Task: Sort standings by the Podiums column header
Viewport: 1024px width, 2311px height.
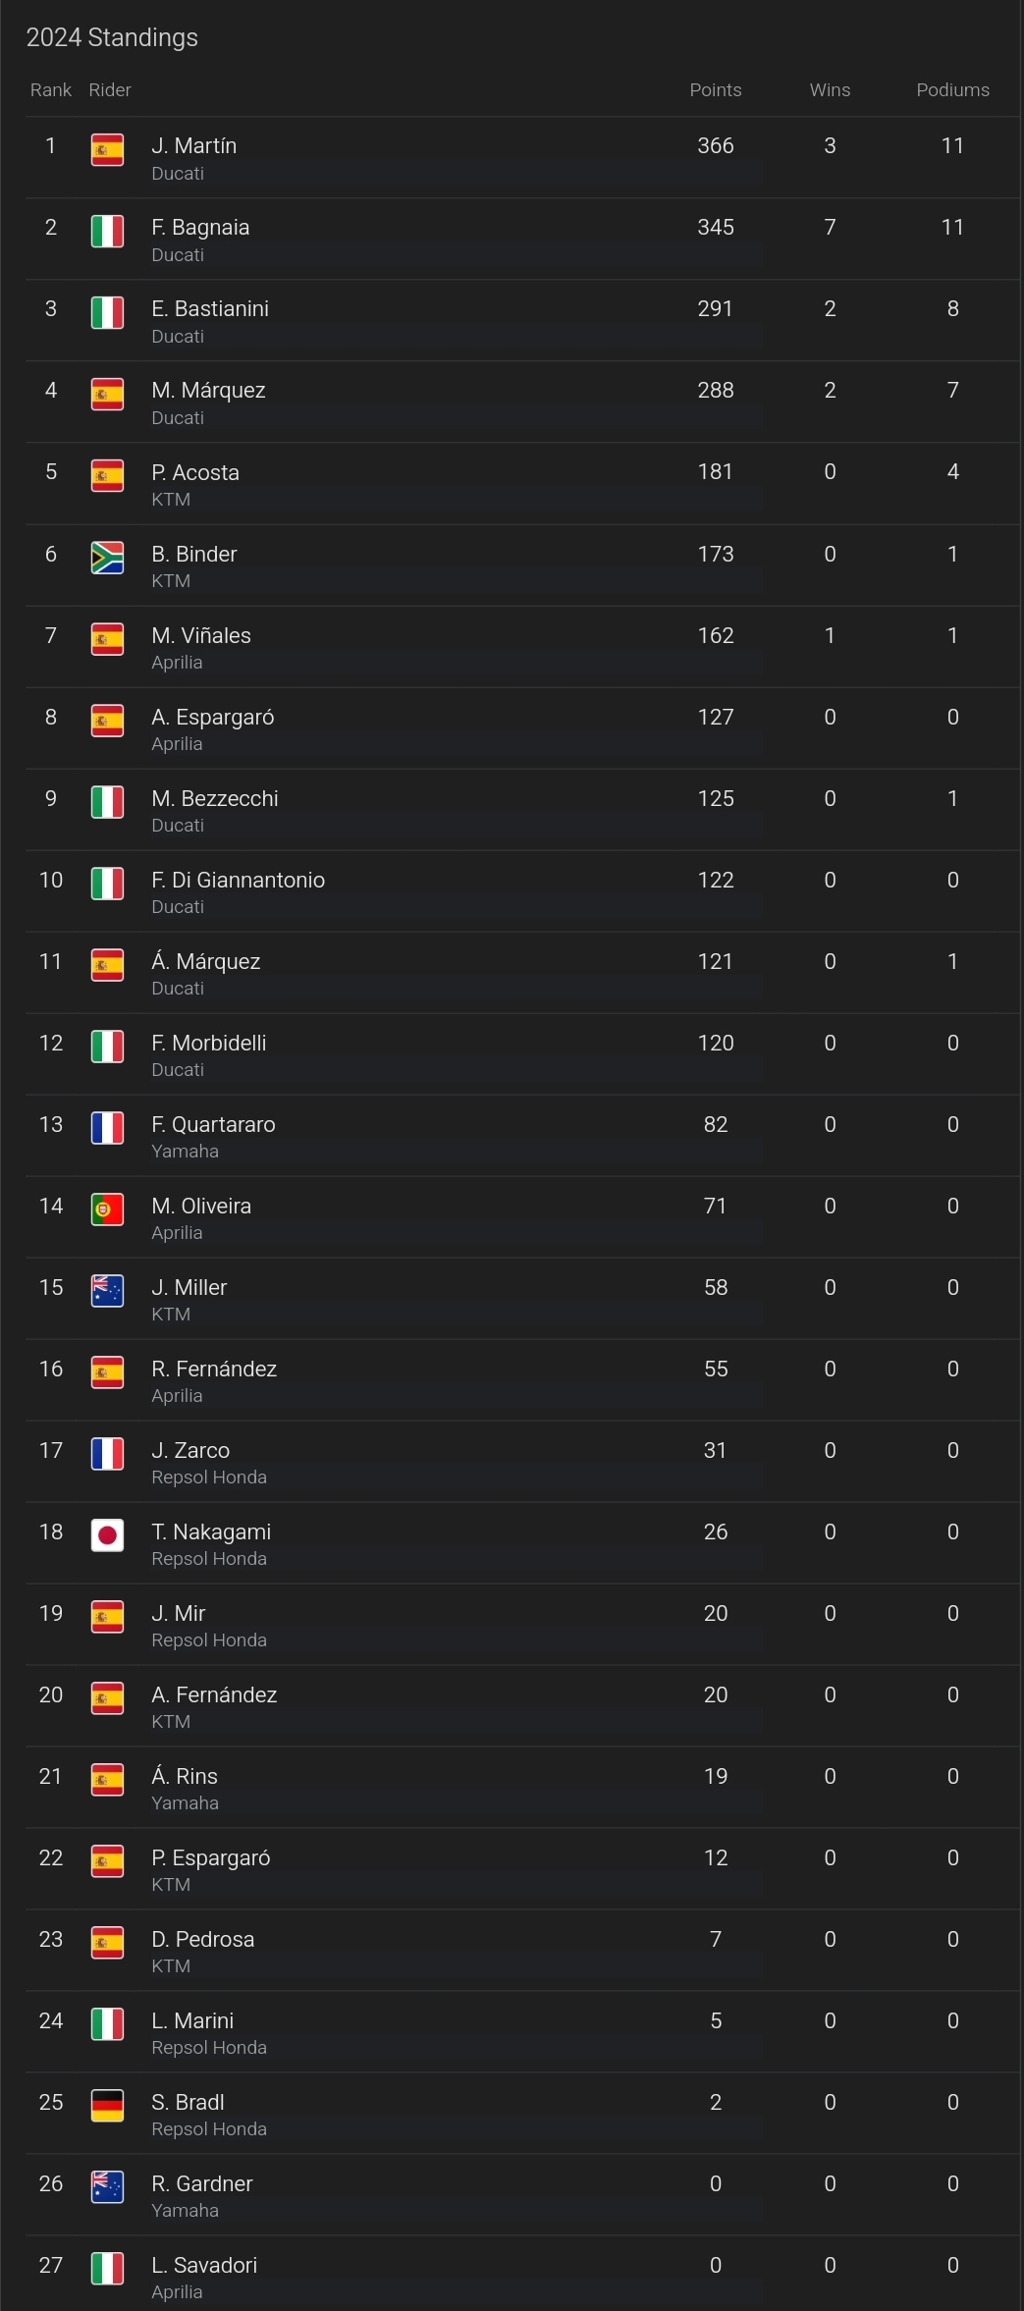Action: 952,90
